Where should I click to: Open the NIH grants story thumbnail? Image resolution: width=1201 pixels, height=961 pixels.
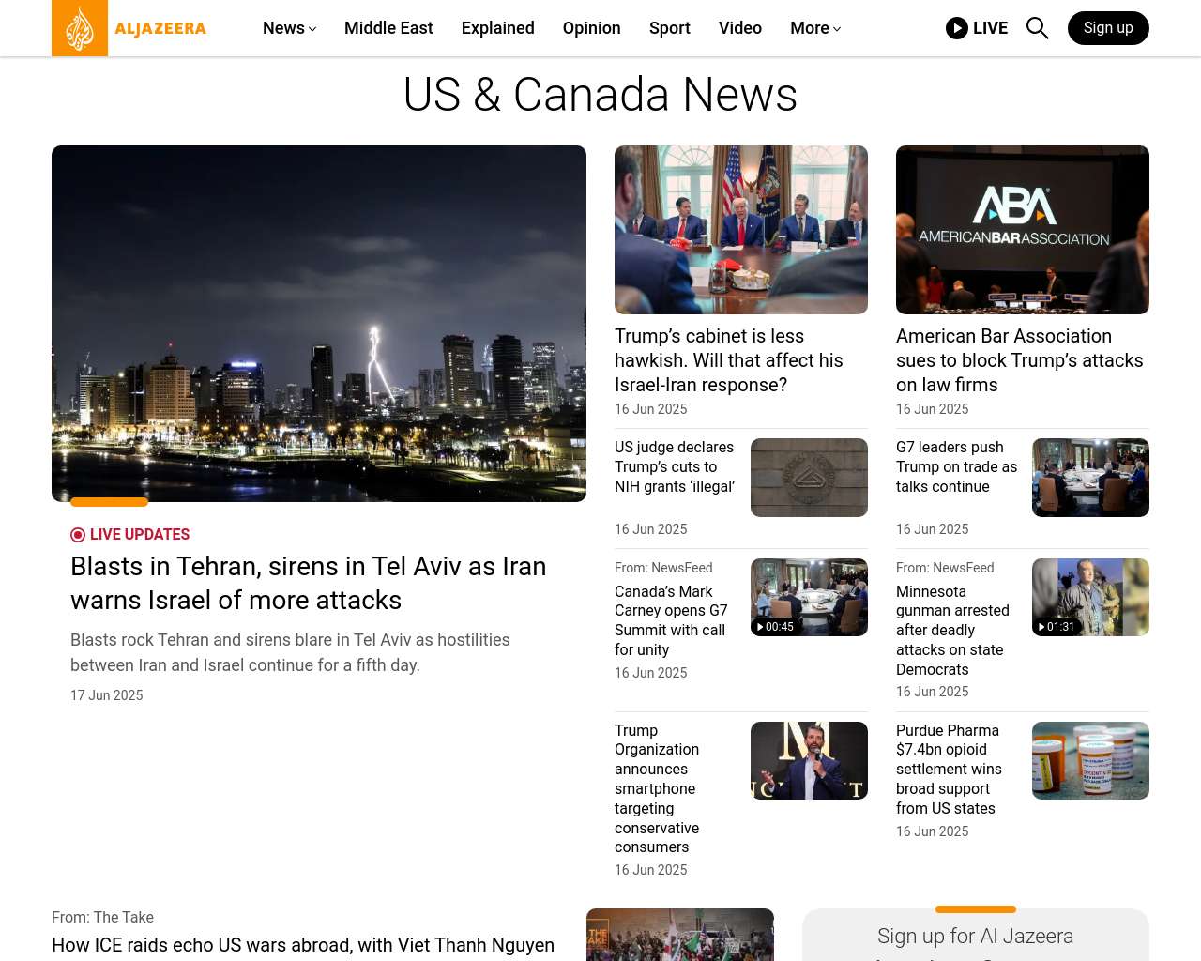809,478
